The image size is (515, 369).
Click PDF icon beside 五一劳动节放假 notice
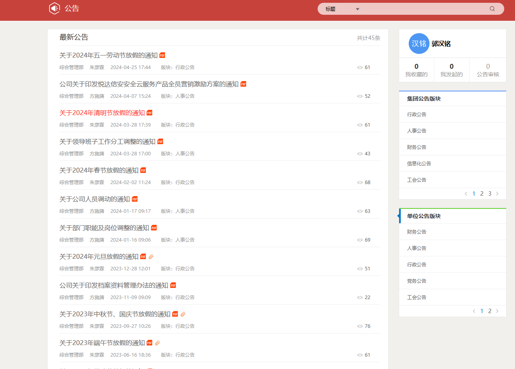coord(162,55)
